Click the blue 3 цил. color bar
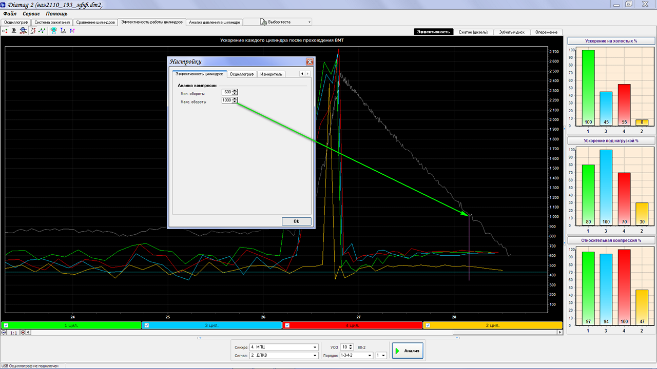Image resolution: width=657 pixels, height=369 pixels. [x=212, y=325]
